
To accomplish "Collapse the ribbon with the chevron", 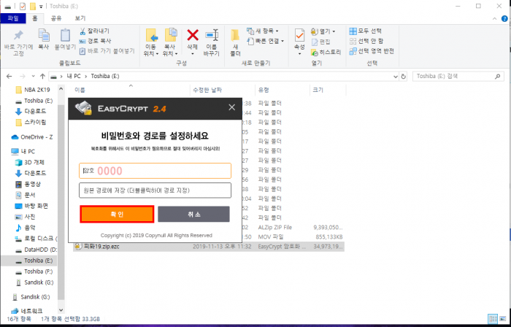I will (x=495, y=19).
